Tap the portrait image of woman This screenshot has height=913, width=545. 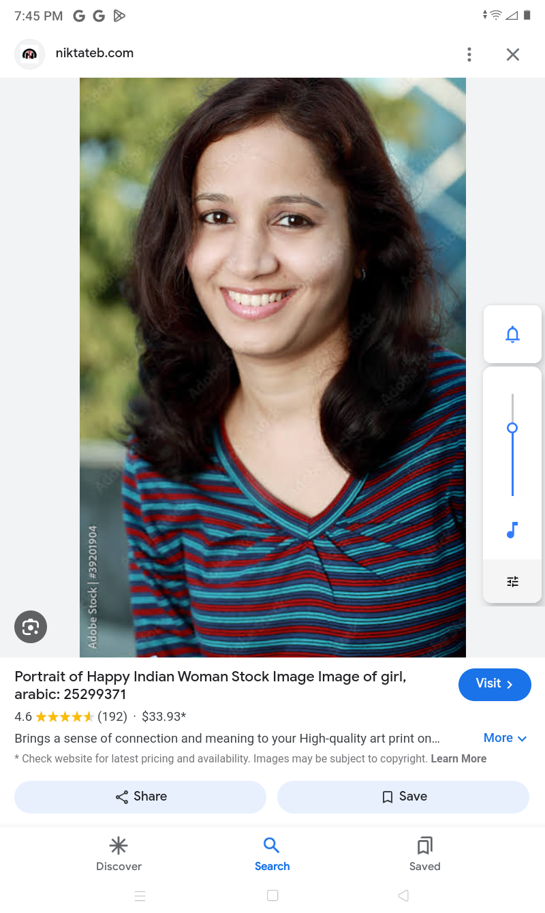[272, 367]
